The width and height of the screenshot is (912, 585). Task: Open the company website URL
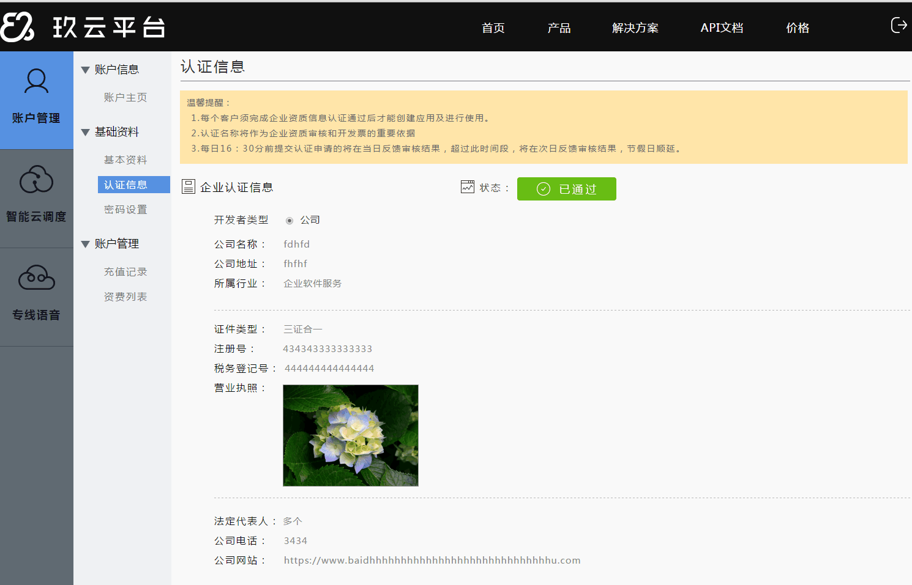coord(432,561)
